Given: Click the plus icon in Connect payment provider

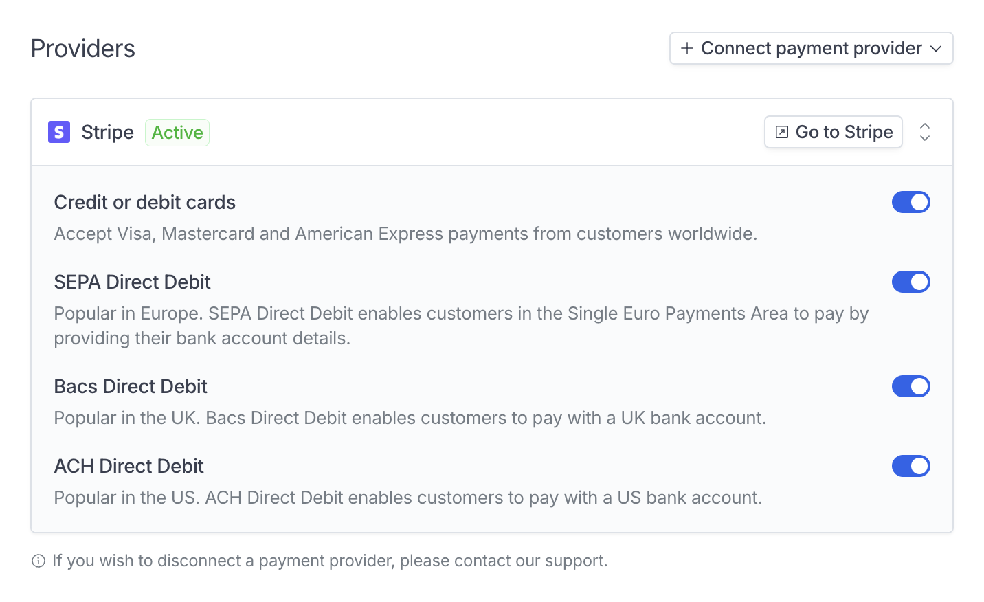Looking at the screenshot, I should [686, 48].
